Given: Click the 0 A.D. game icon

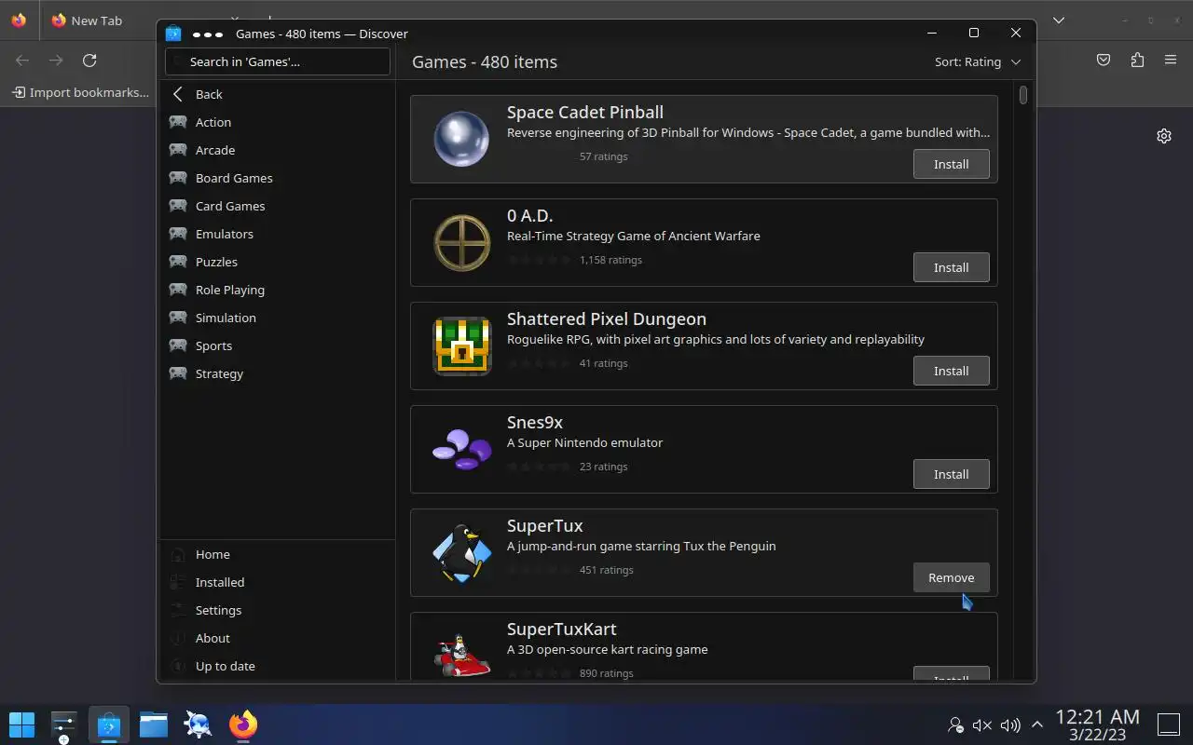Looking at the screenshot, I should (461, 242).
